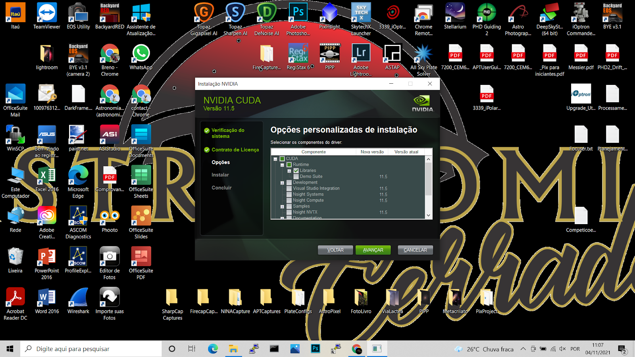635x357 pixels.
Task: Open SkytechX Launcher desktop icon
Action: (361, 19)
